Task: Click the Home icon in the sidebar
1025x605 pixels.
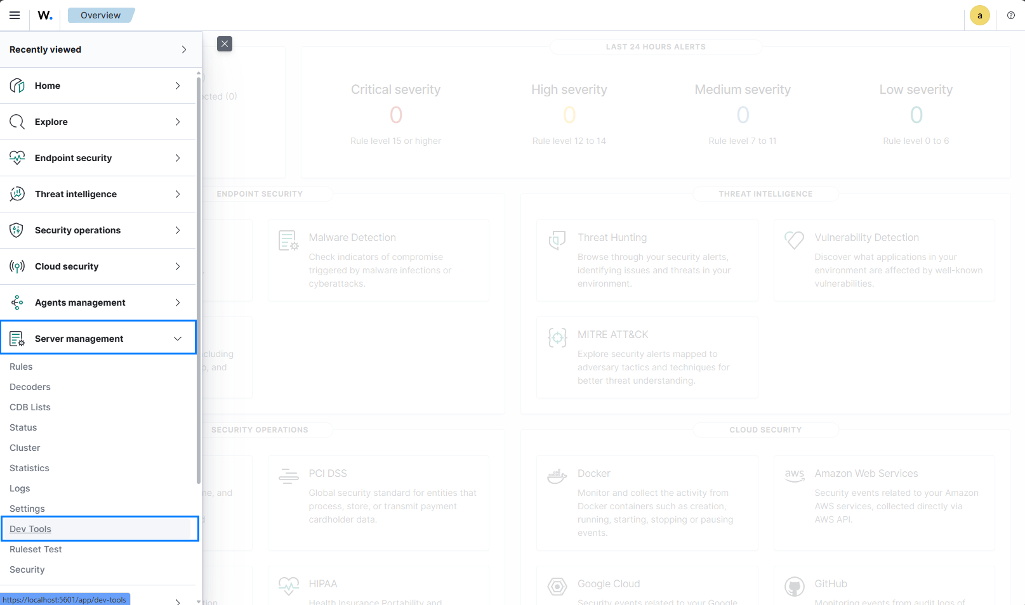Action: click(17, 86)
